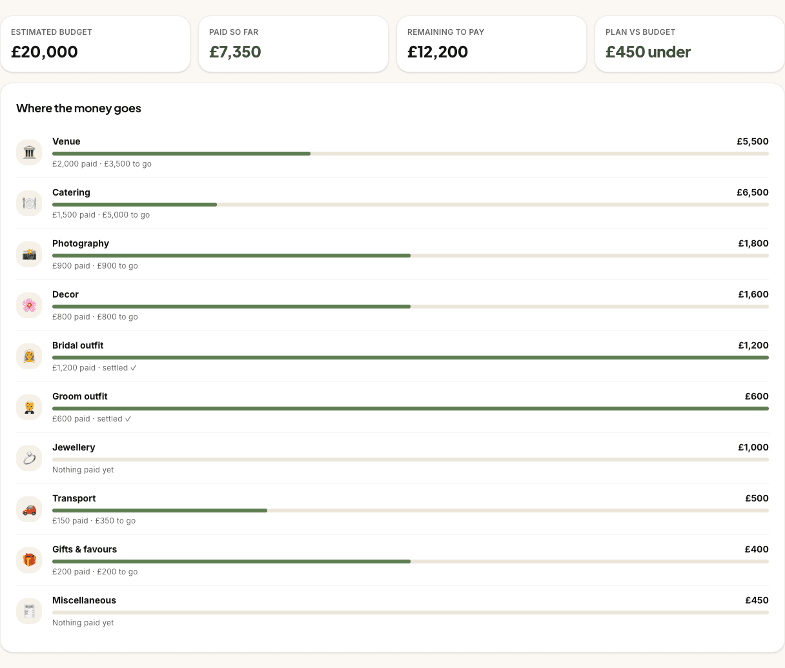Select the Photography category name
Viewport: 785px width, 668px height.
coord(81,243)
